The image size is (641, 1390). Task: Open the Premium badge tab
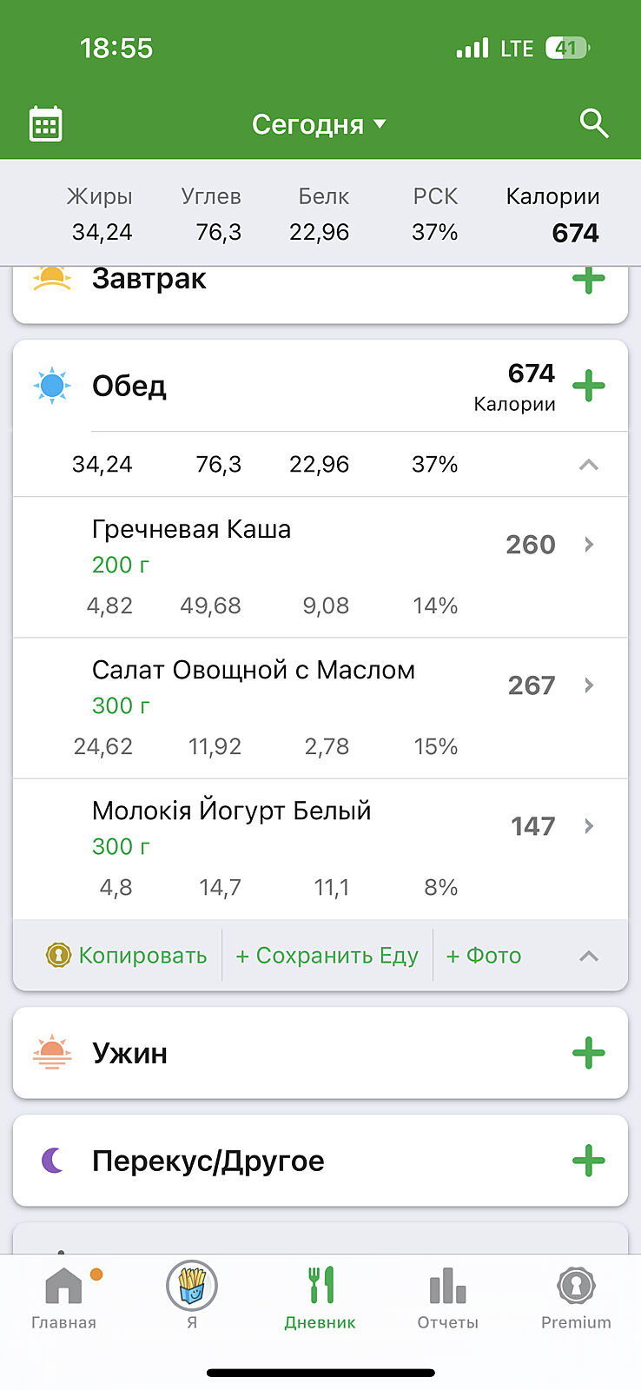(x=576, y=1297)
